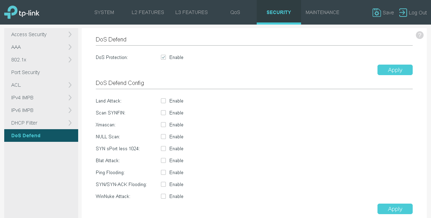
Task: Apply the DoS Defend Config settings
Action: [x=395, y=209]
